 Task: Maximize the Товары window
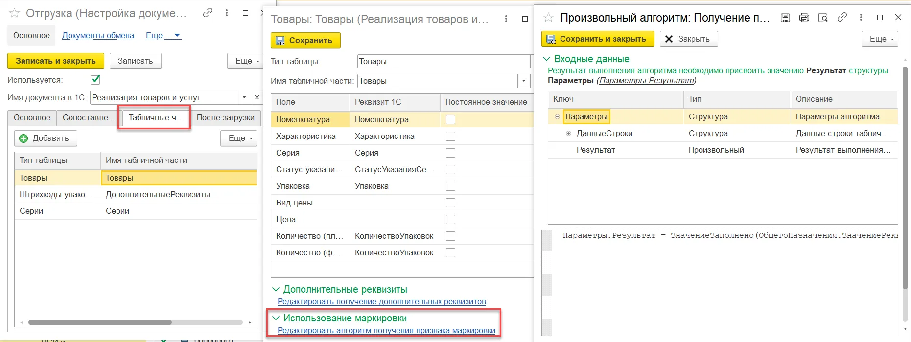[x=525, y=19]
